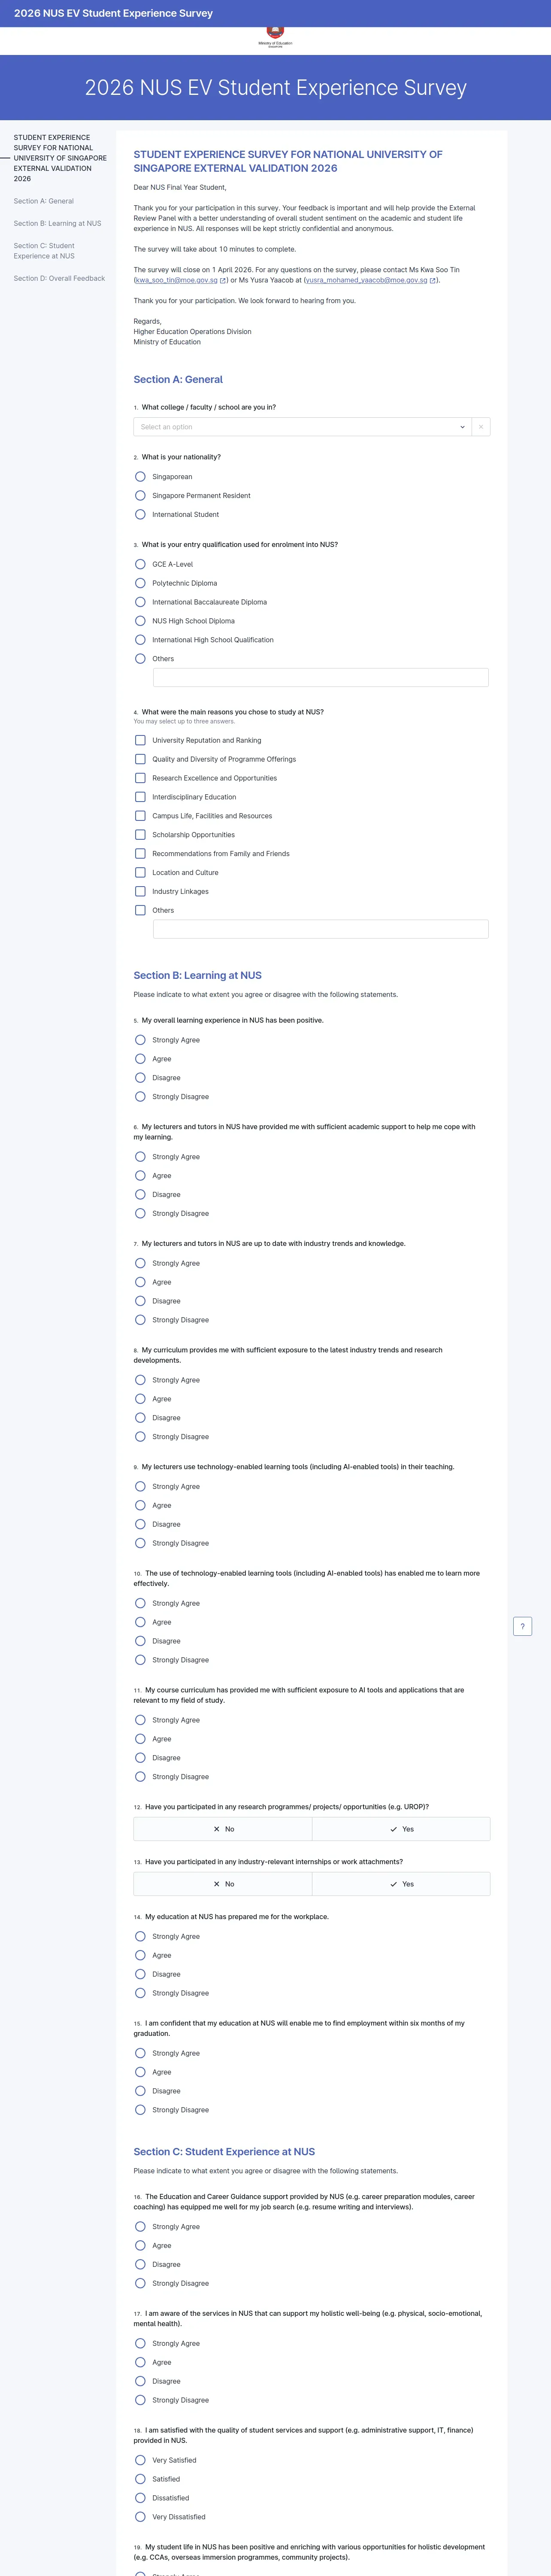
Task: Navigate to Section D: Overall Feedback
Action: 59,279
